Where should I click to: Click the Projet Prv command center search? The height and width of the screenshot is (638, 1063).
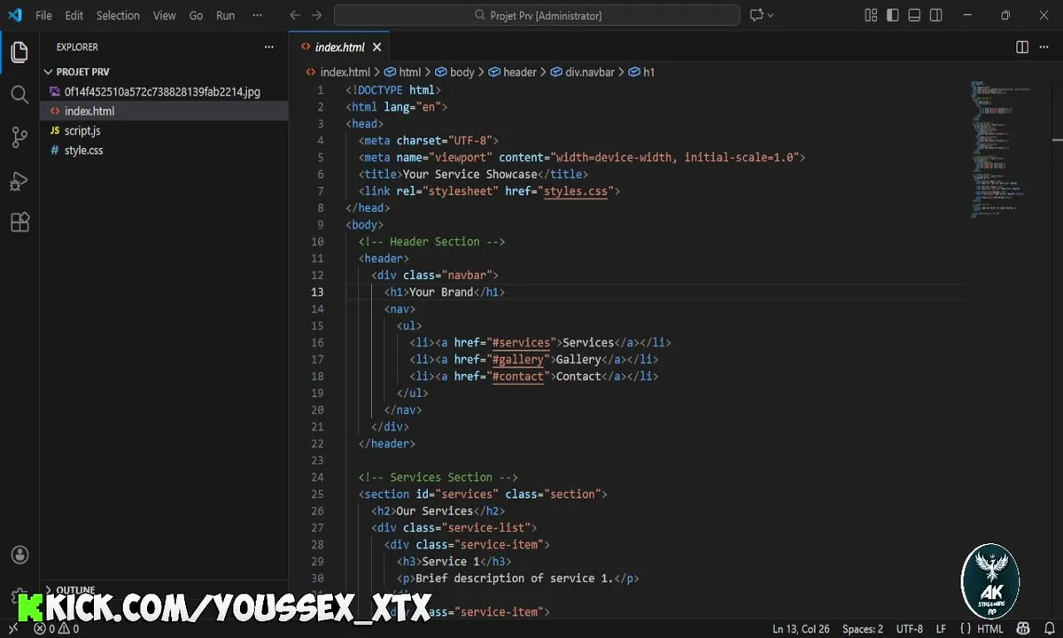point(537,15)
